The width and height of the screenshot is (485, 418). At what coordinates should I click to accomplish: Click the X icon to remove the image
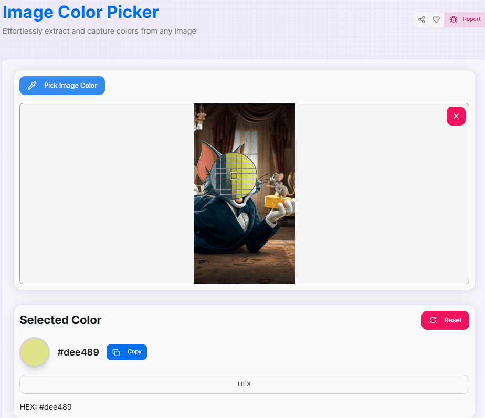456,116
